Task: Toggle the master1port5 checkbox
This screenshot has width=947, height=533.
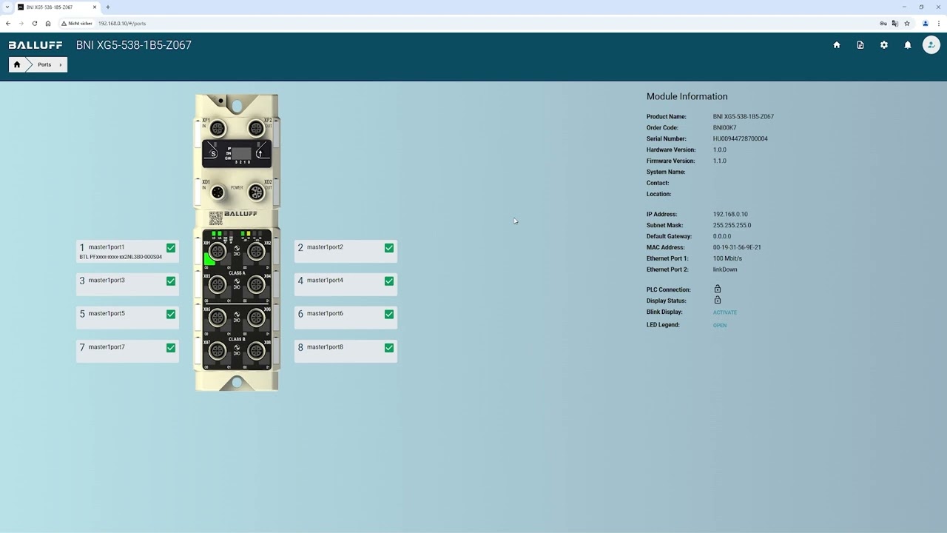Action: (171, 315)
